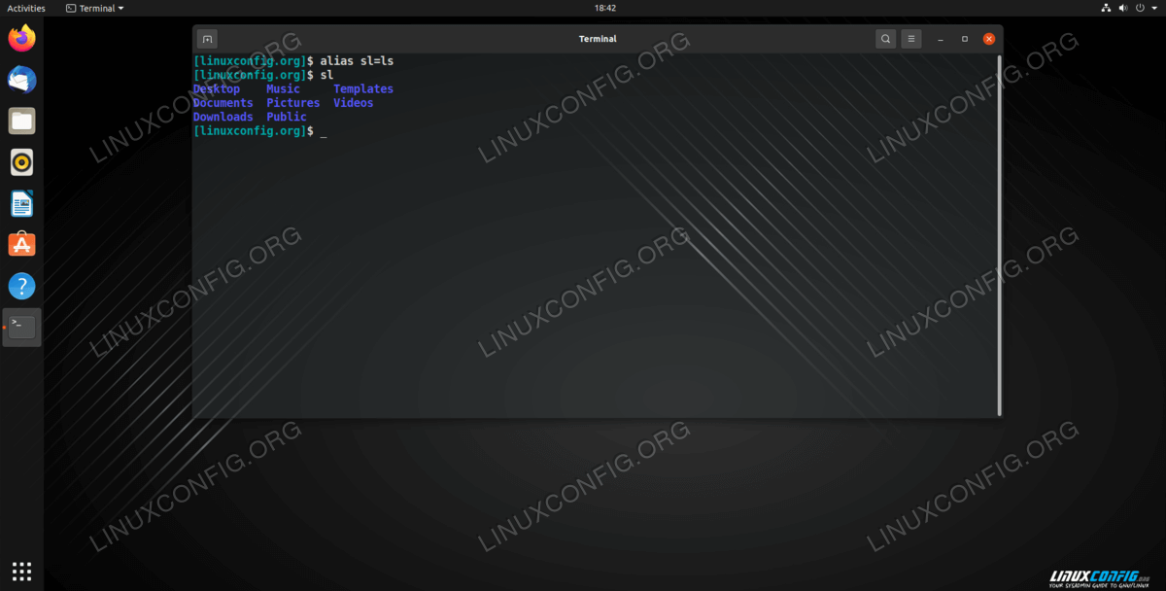This screenshot has width=1166, height=591.
Task: Open the Files manager from the dock
Action: (x=21, y=121)
